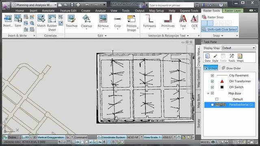This screenshot has height=146, width=260.
Task: Check the ParadiseAerial layer checkbox
Action: pyautogui.click(x=212, y=105)
